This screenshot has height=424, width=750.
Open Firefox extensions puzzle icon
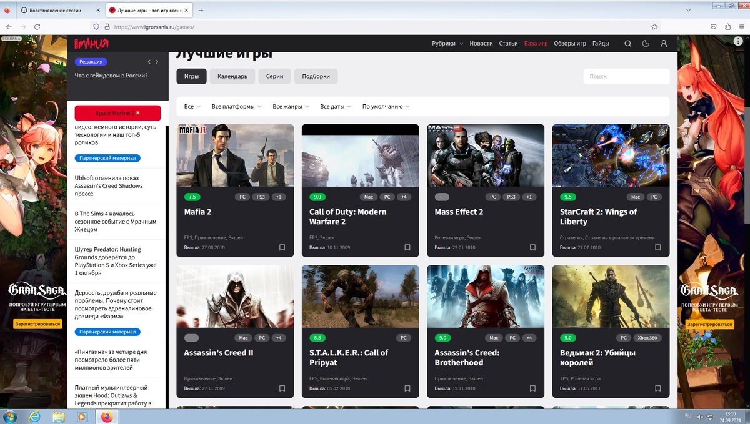[727, 27]
